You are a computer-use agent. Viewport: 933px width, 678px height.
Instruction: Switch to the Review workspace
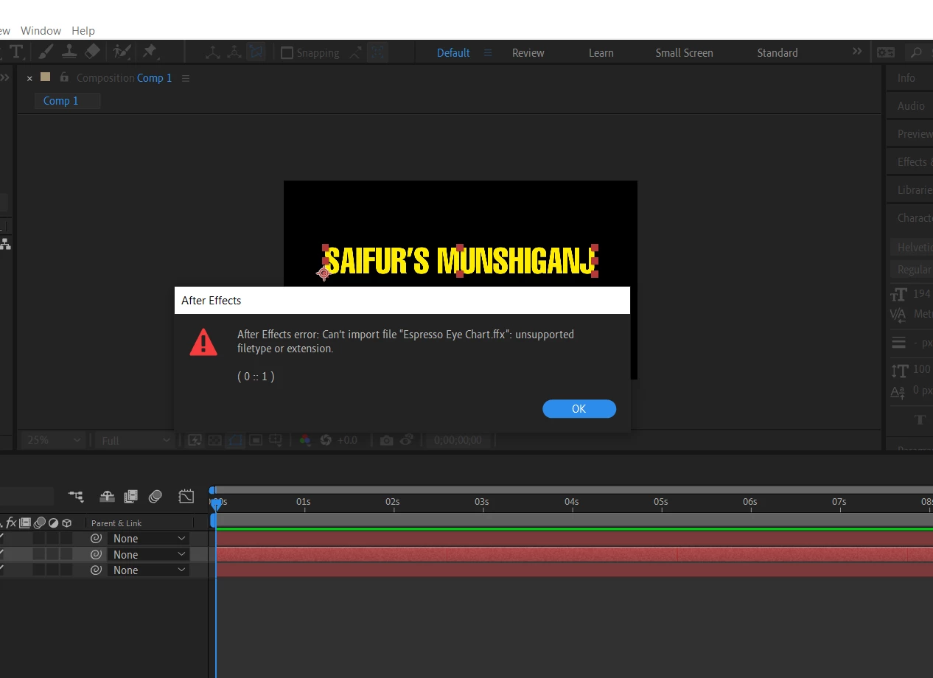(528, 52)
